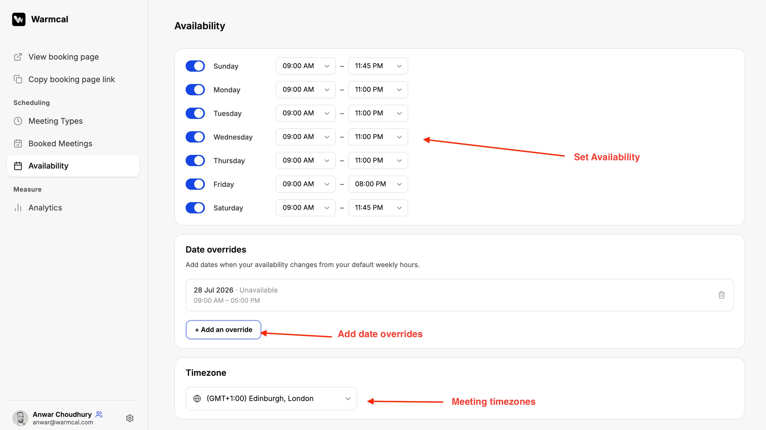Screen dimensions: 766x430
Task: Click Anwar Choudhury's profile avatar
Action: click(20, 418)
